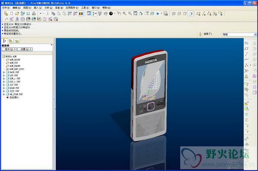The height and width of the screenshot is (171, 258).
Task: Toggle datum axes display
Action: [204, 14]
